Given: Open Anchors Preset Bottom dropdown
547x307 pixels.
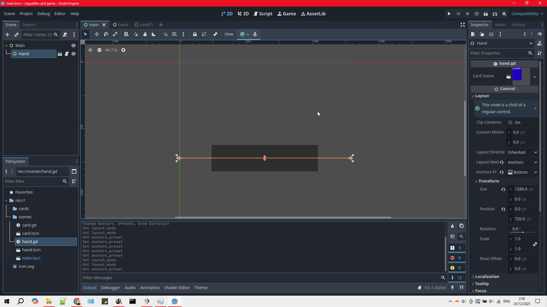Looking at the screenshot, I should pyautogui.click(x=523, y=172).
